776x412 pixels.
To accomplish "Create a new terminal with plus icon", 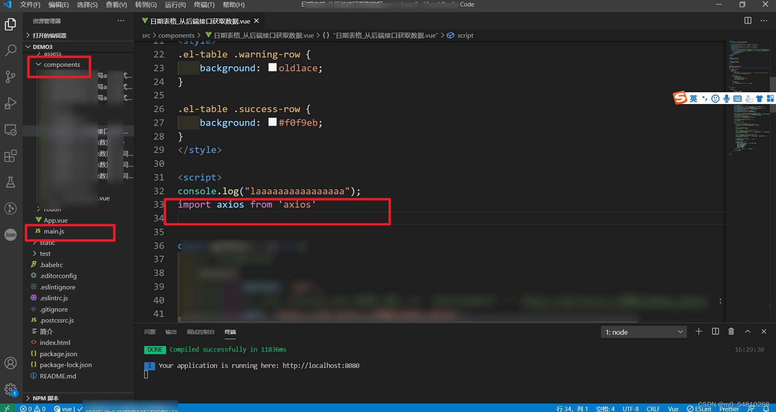I will point(699,331).
